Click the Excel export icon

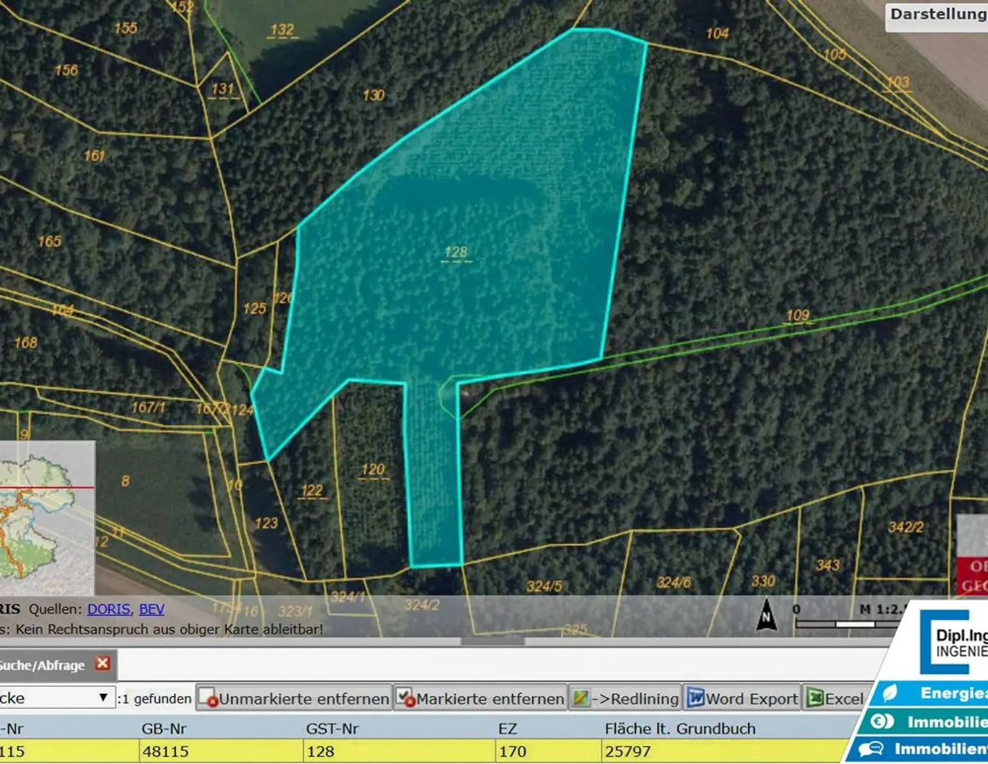[815, 698]
